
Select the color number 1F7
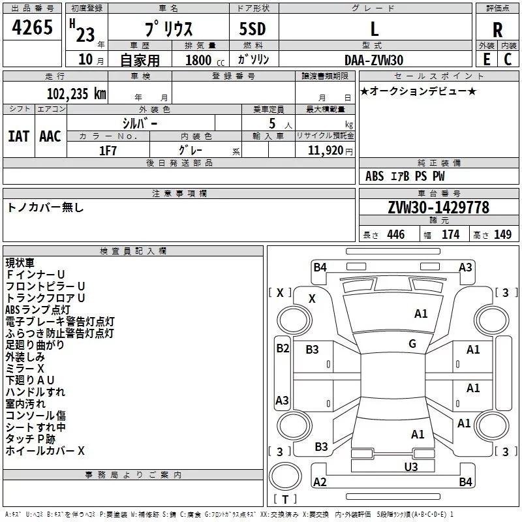[x=108, y=151]
